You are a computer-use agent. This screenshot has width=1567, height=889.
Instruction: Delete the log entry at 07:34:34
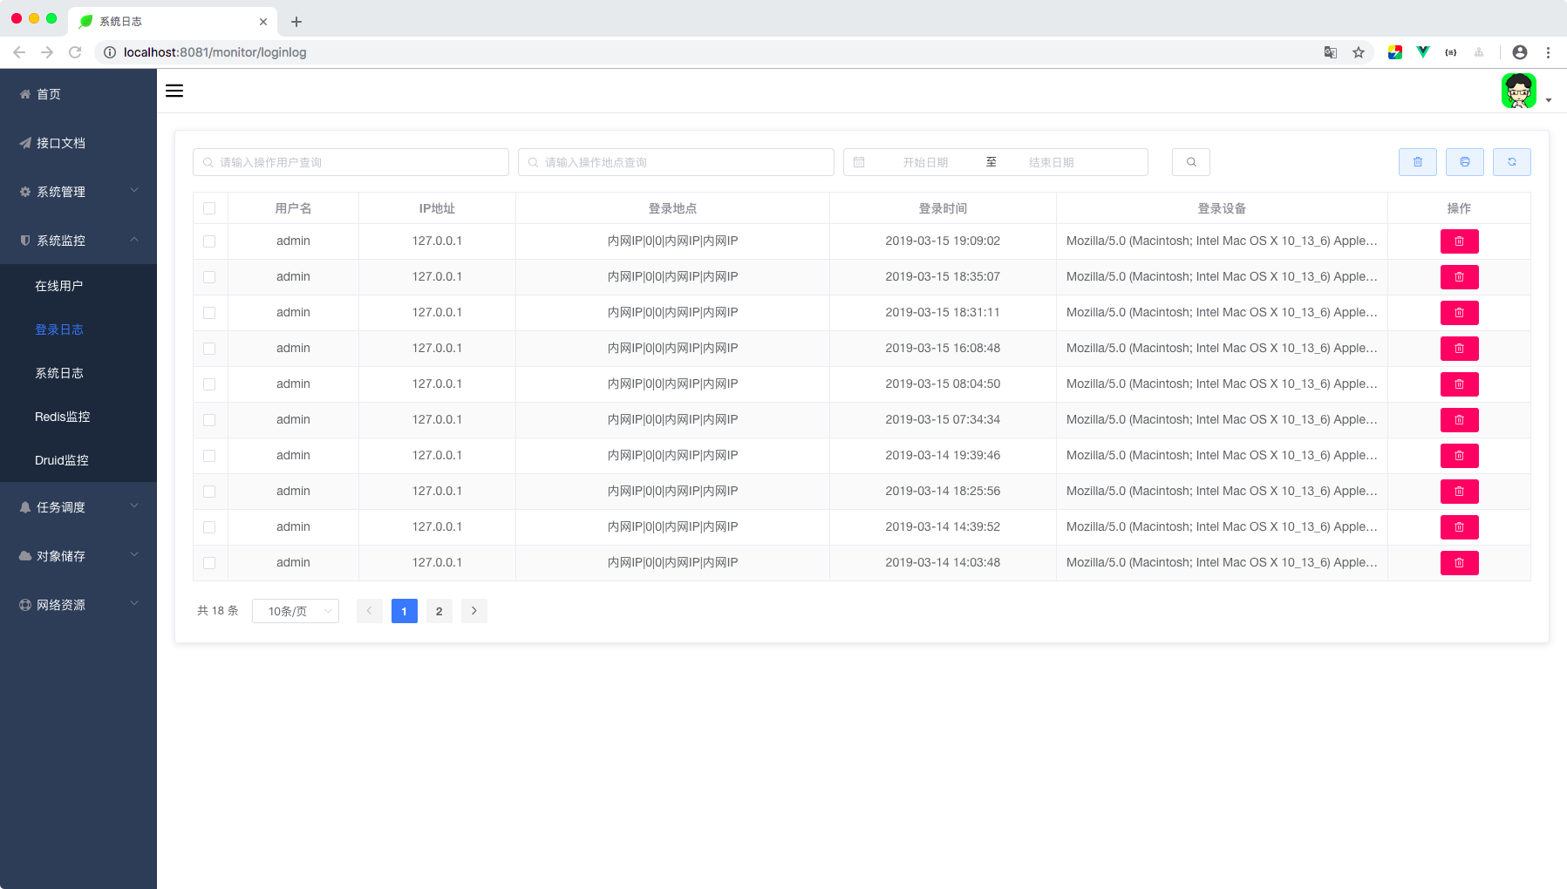click(x=1459, y=420)
